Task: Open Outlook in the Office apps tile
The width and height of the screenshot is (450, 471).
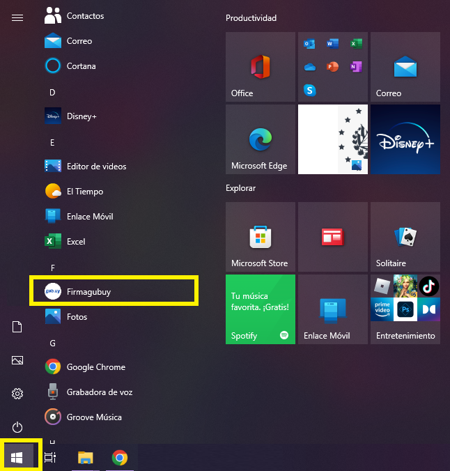Action: click(309, 44)
